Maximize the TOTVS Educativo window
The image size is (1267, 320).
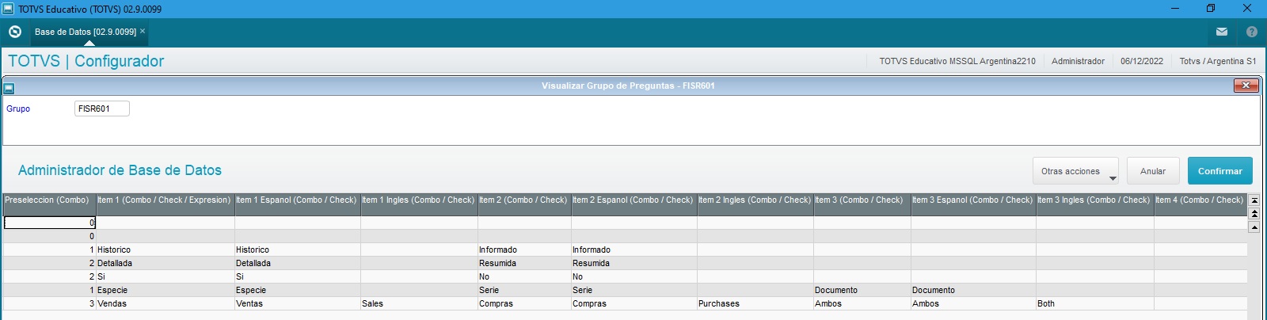point(1211,9)
